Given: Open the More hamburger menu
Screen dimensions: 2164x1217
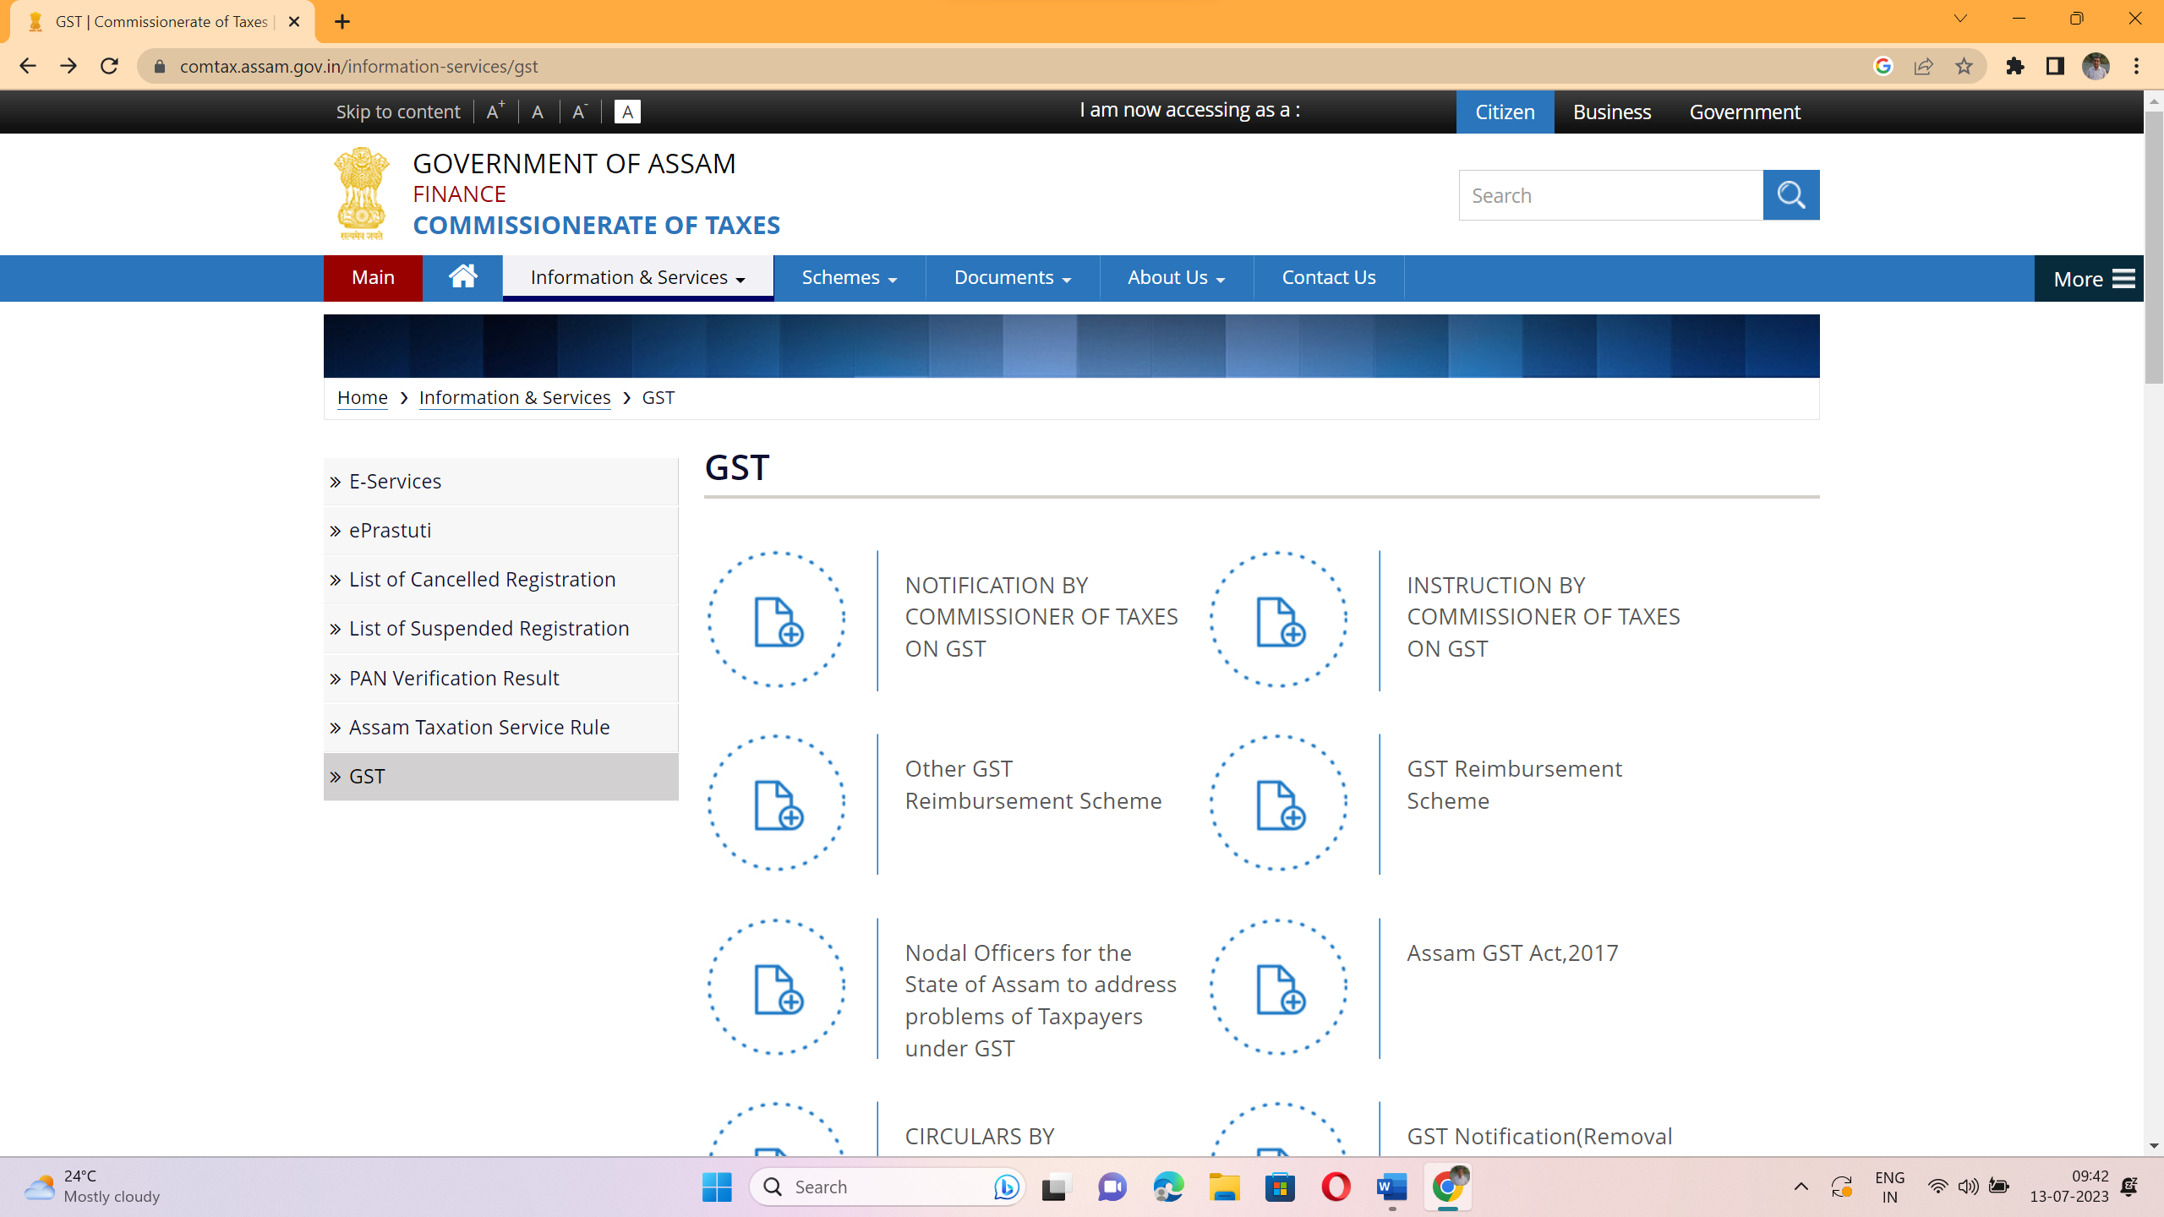Looking at the screenshot, I should tap(2093, 279).
